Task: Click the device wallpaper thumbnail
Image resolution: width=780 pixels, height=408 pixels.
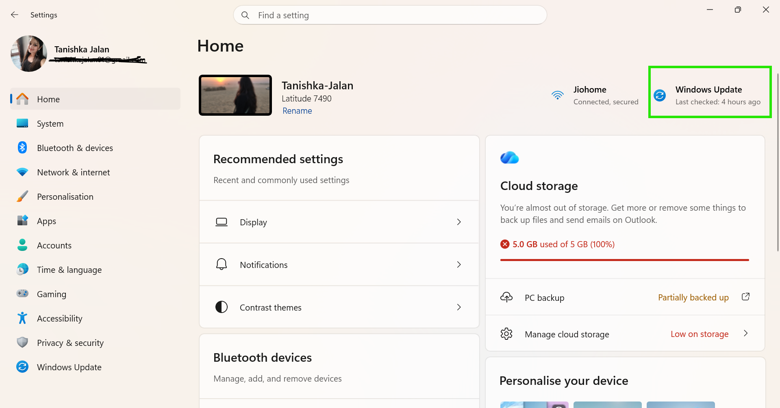Action: coord(235,95)
